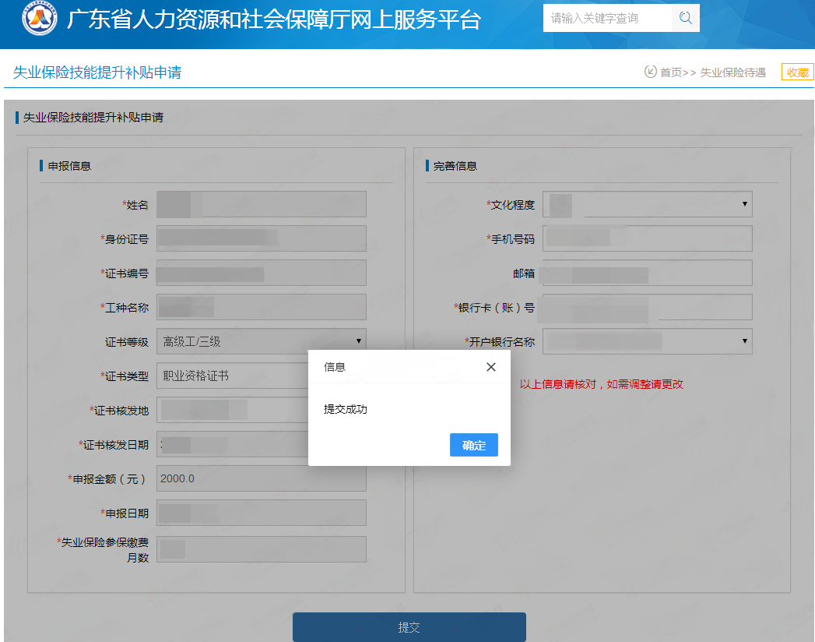
Task: Submit the form with 提交 button
Action: [409, 627]
